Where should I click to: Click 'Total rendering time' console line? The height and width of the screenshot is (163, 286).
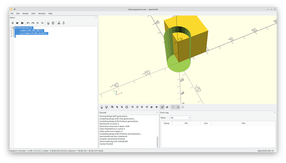pyautogui.click(x=114, y=141)
